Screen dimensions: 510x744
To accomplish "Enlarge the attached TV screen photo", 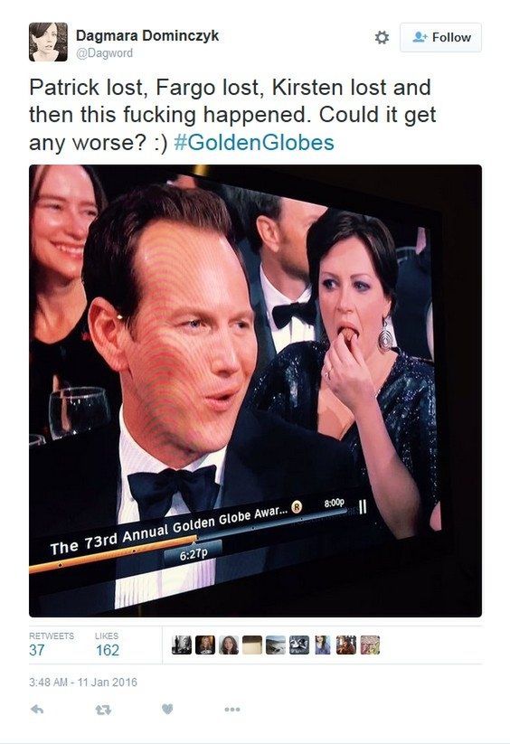I will pyautogui.click(x=255, y=391).
